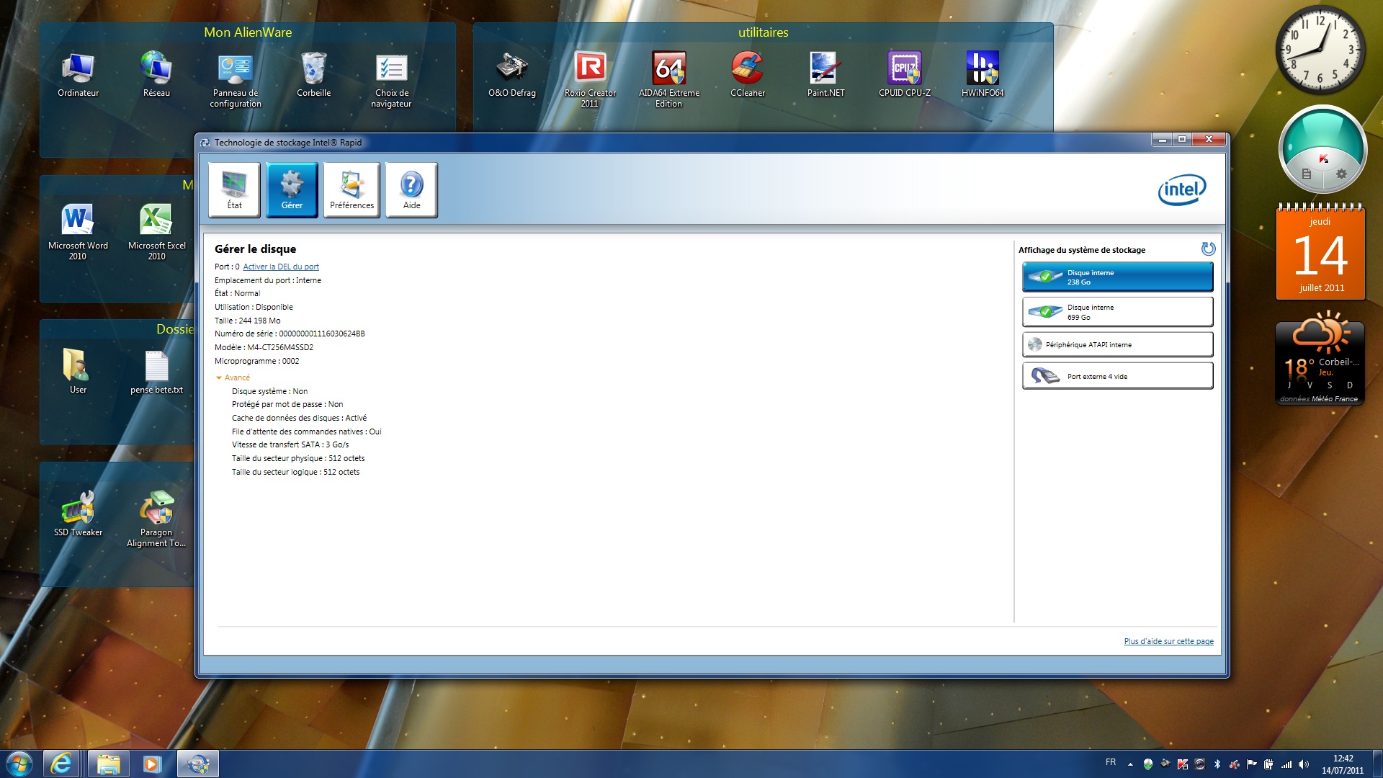Click the Activer la DEL du port link
The height and width of the screenshot is (778, 1383).
click(x=281, y=267)
